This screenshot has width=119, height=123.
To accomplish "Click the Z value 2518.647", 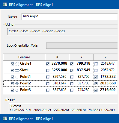I will tap(108, 63).
